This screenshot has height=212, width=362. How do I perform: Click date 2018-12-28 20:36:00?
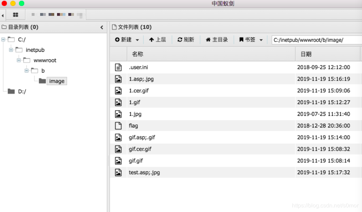click(x=324, y=126)
